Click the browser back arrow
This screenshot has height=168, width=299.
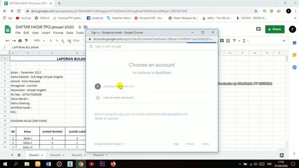pyautogui.click(x=5, y=11)
